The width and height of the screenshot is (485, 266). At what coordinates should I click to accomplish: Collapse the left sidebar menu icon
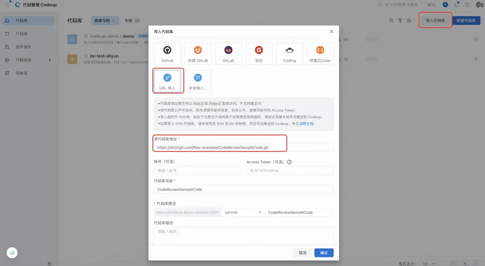click(50, 263)
